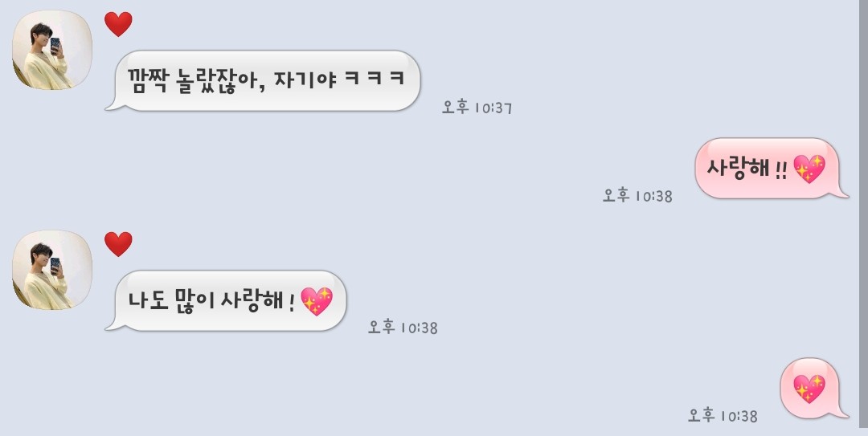The image size is (868, 436).
Task: Click the curved tail of the 깜짝 놀랐잖아 bubble
Action: [113, 104]
